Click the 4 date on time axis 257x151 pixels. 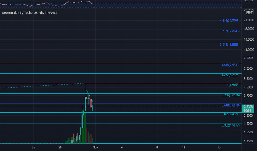(x=122, y=147)
